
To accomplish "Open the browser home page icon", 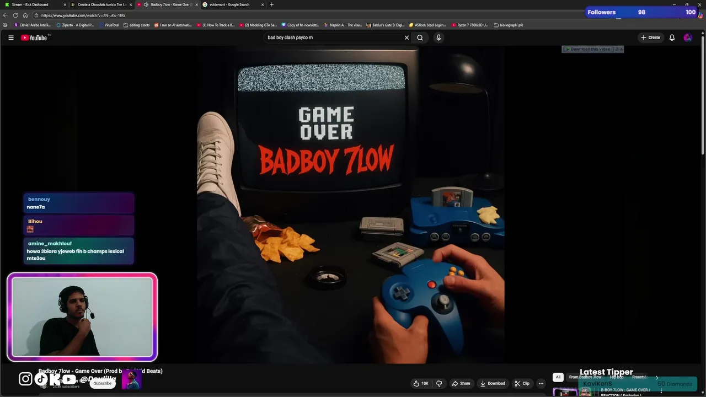I will [25, 15].
